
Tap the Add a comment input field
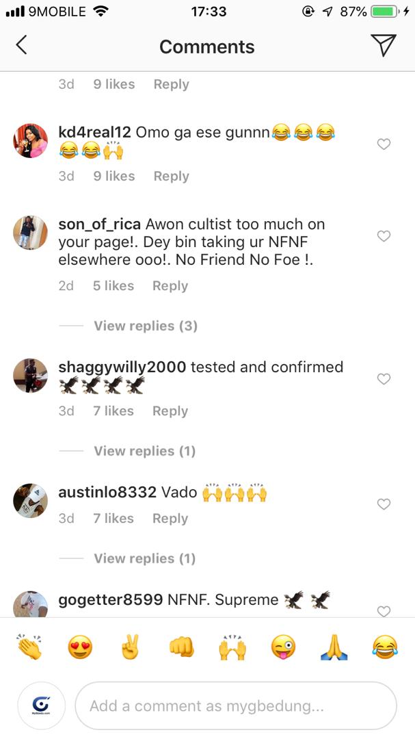236,705
